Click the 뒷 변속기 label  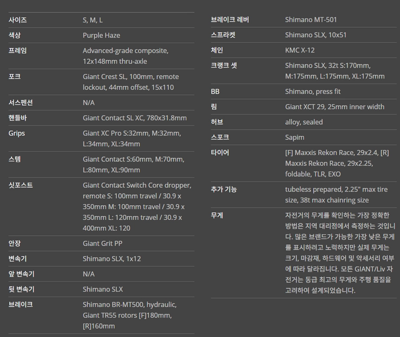pyautogui.click(x=22, y=289)
